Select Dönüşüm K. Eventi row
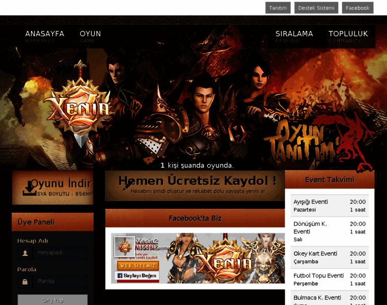 point(329,232)
